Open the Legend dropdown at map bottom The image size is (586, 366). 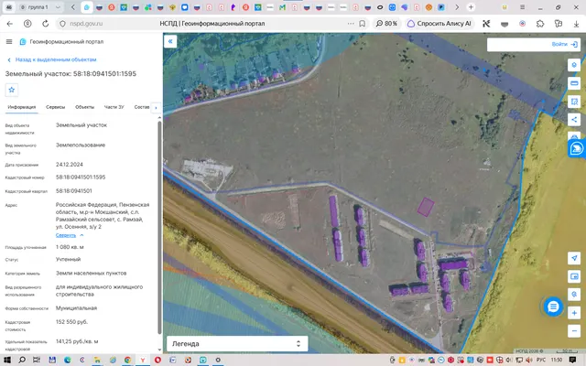click(237, 344)
